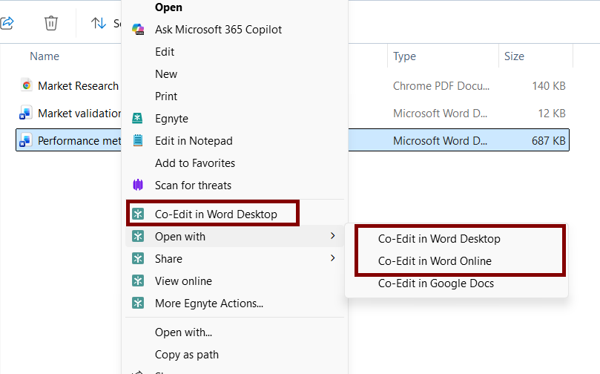Choose Co-Edit in Google Docs in submenu

coord(436,283)
